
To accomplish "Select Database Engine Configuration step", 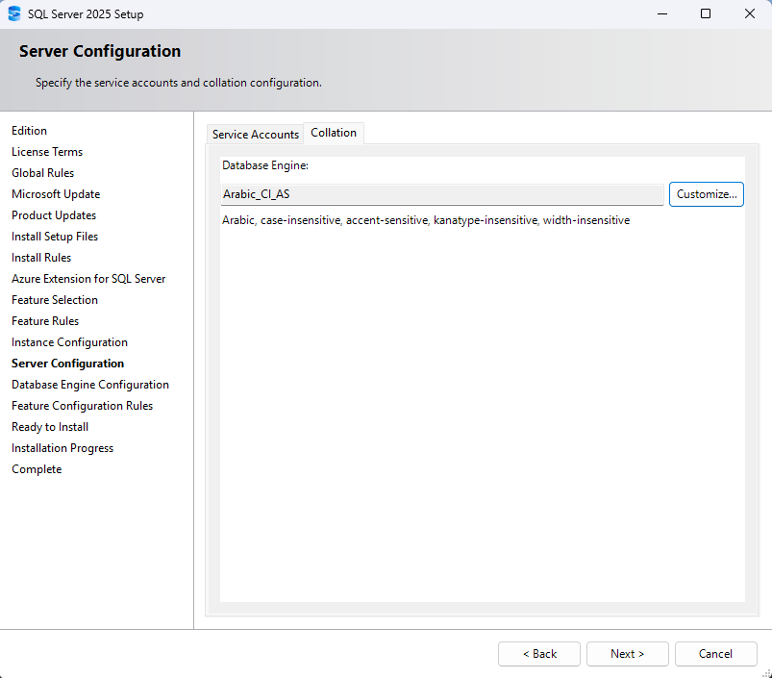I will 89,384.
